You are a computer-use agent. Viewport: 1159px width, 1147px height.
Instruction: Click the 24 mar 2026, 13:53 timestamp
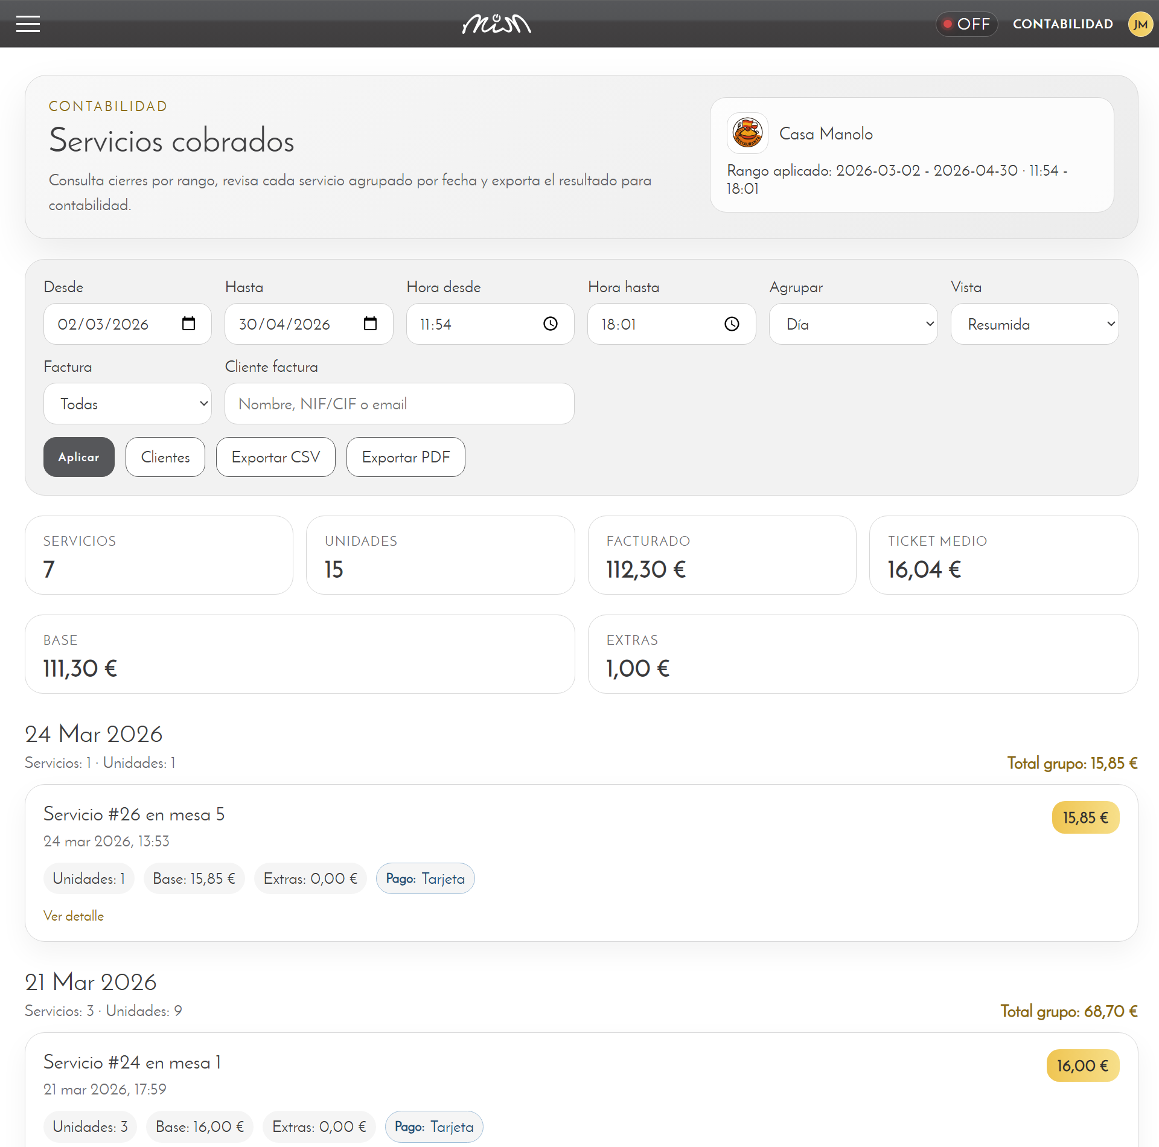pos(106,842)
